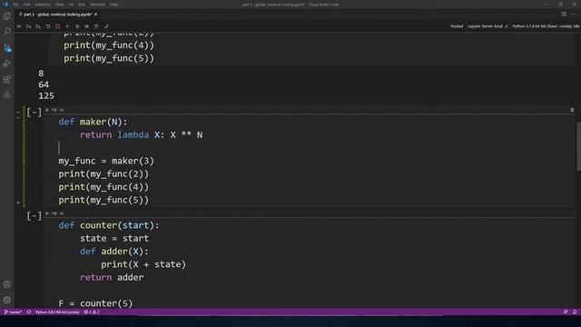This screenshot has height=327, width=581.
Task: Open the Accounts icon in activity bar
Action: tap(6, 284)
